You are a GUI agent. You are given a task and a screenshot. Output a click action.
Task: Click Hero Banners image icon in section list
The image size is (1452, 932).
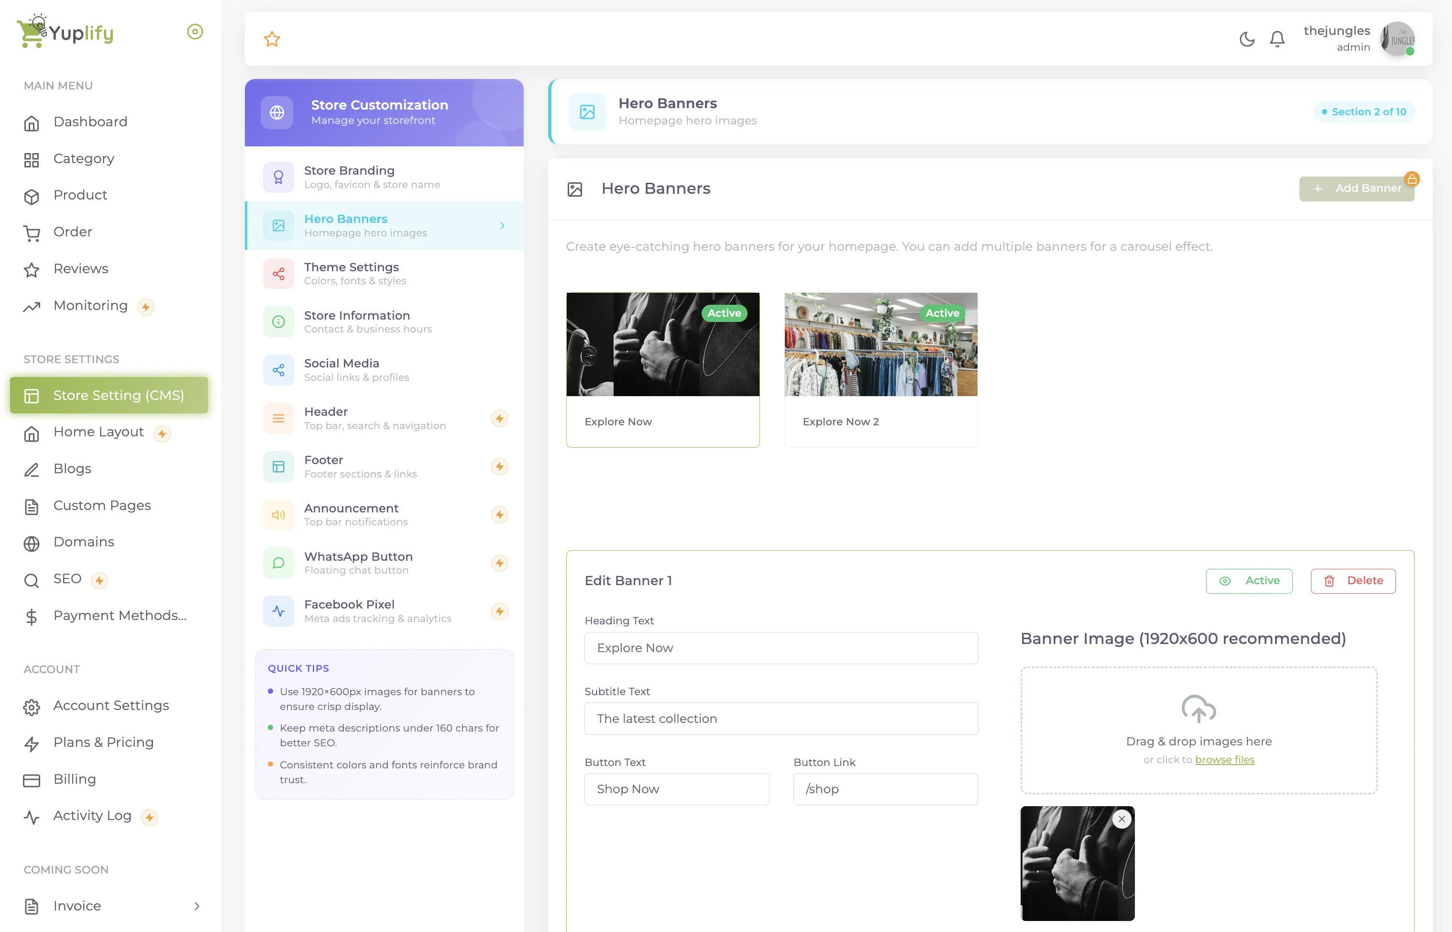(x=278, y=226)
